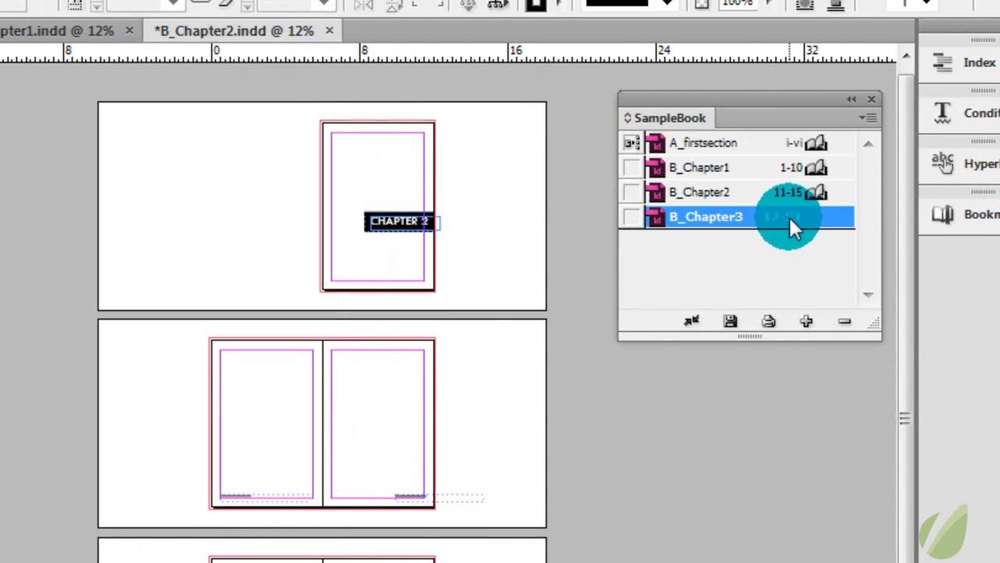Screen dimensions: 1000x563
Task: Click the InDesign file icon beside B_Chapter3
Action: [x=655, y=217]
